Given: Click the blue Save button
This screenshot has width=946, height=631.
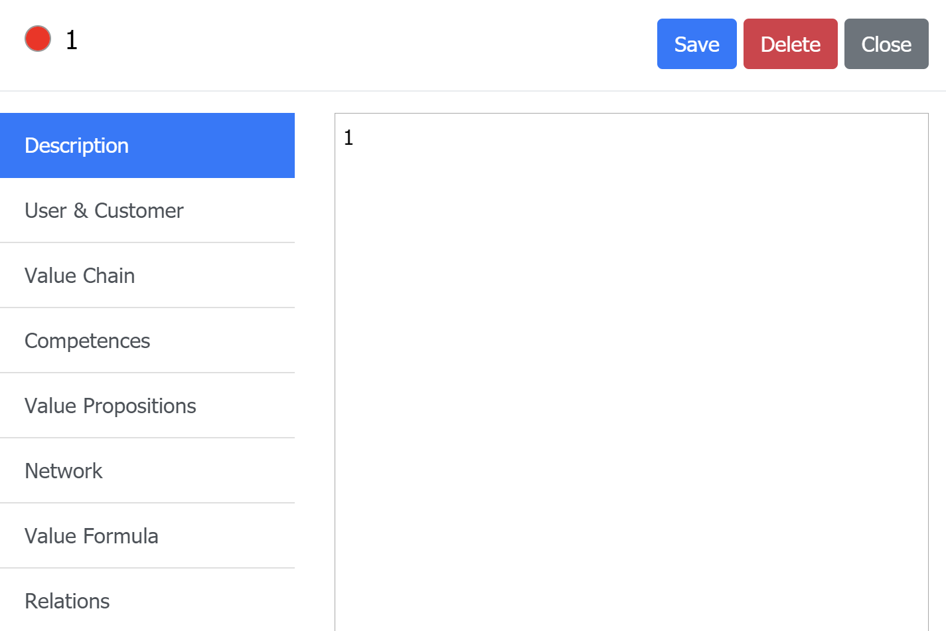Looking at the screenshot, I should [696, 44].
